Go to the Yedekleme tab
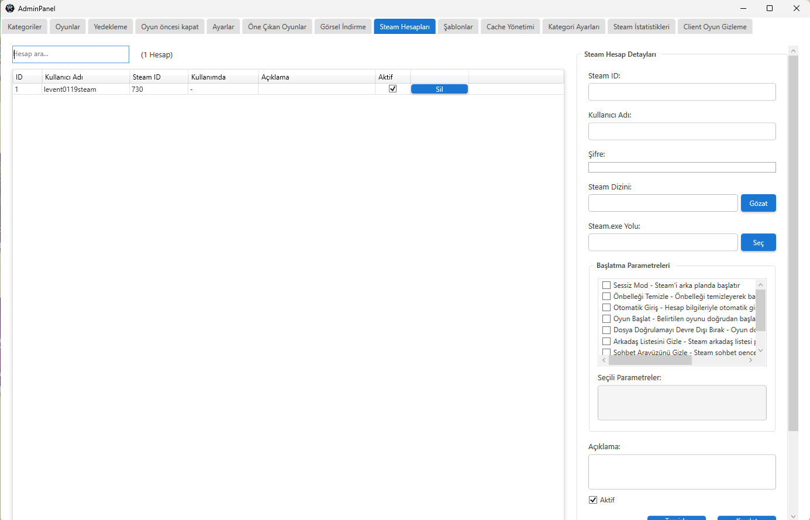 111,27
